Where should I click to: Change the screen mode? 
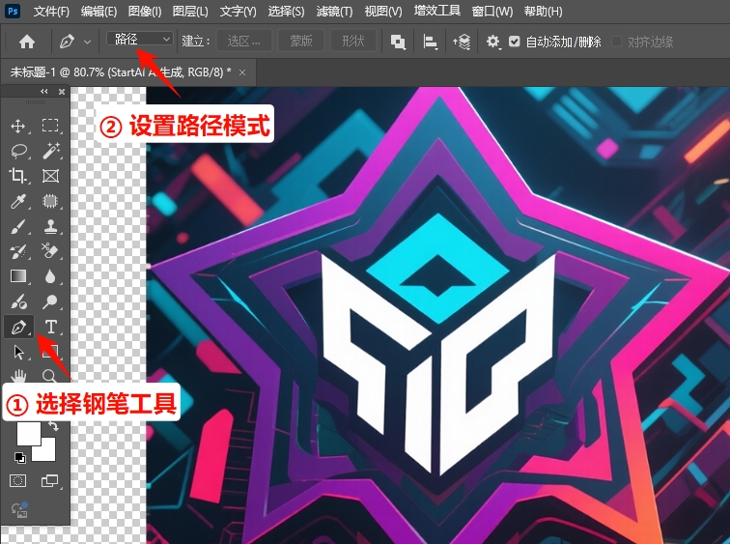pos(49,480)
